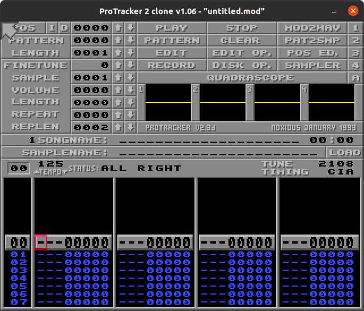This screenshot has height=311, width=364.
Task: Click row number 05 in pattern list
Action: pyautogui.click(x=19, y=286)
